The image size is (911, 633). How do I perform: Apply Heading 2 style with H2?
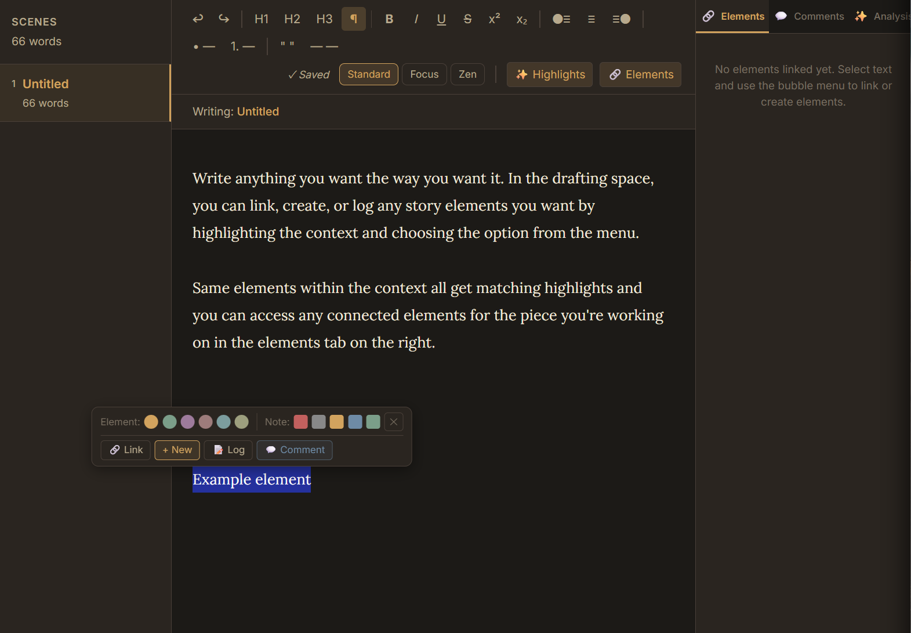click(x=292, y=19)
